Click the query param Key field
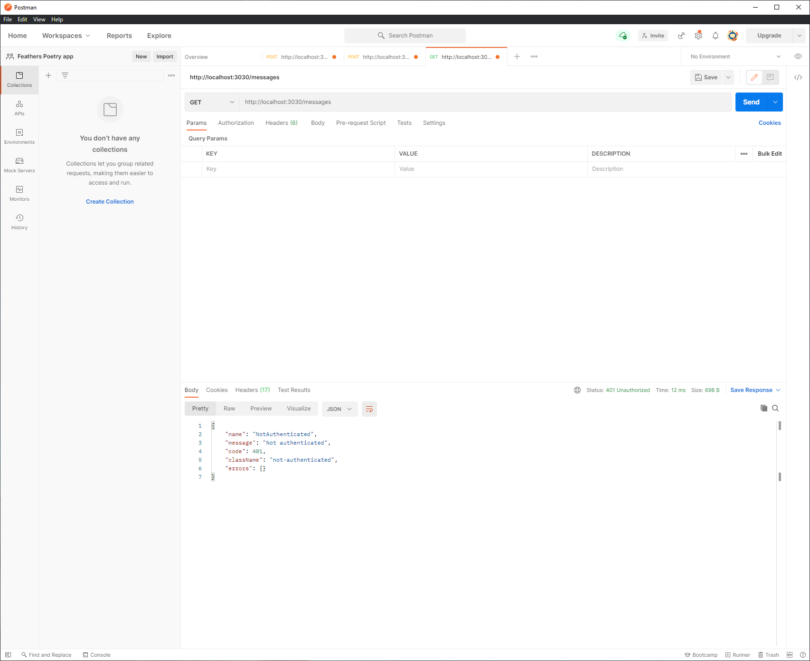 pyautogui.click(x=299, y=169)
